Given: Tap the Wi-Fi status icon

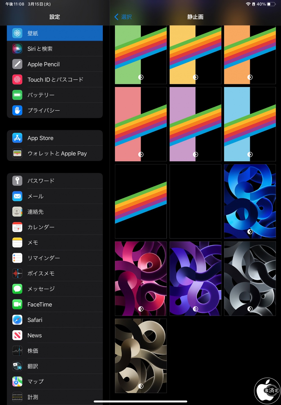Looking at the screenshot, I should (248, 4).
